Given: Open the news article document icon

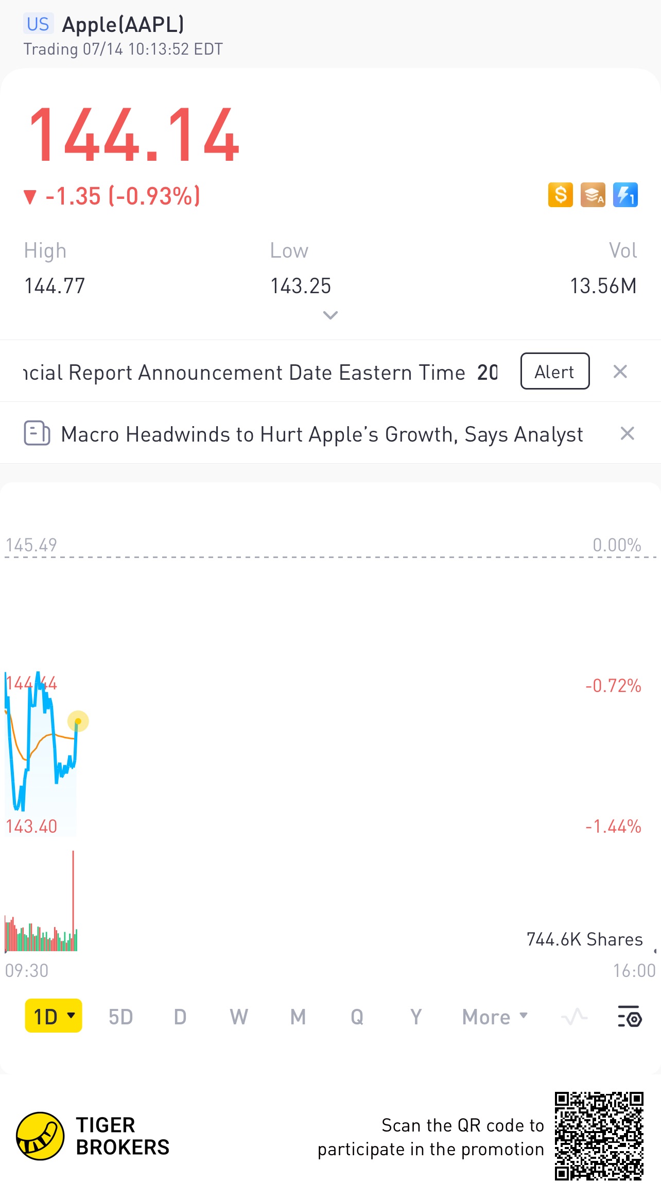Looking at the screenshot, I should pos(37,433).
